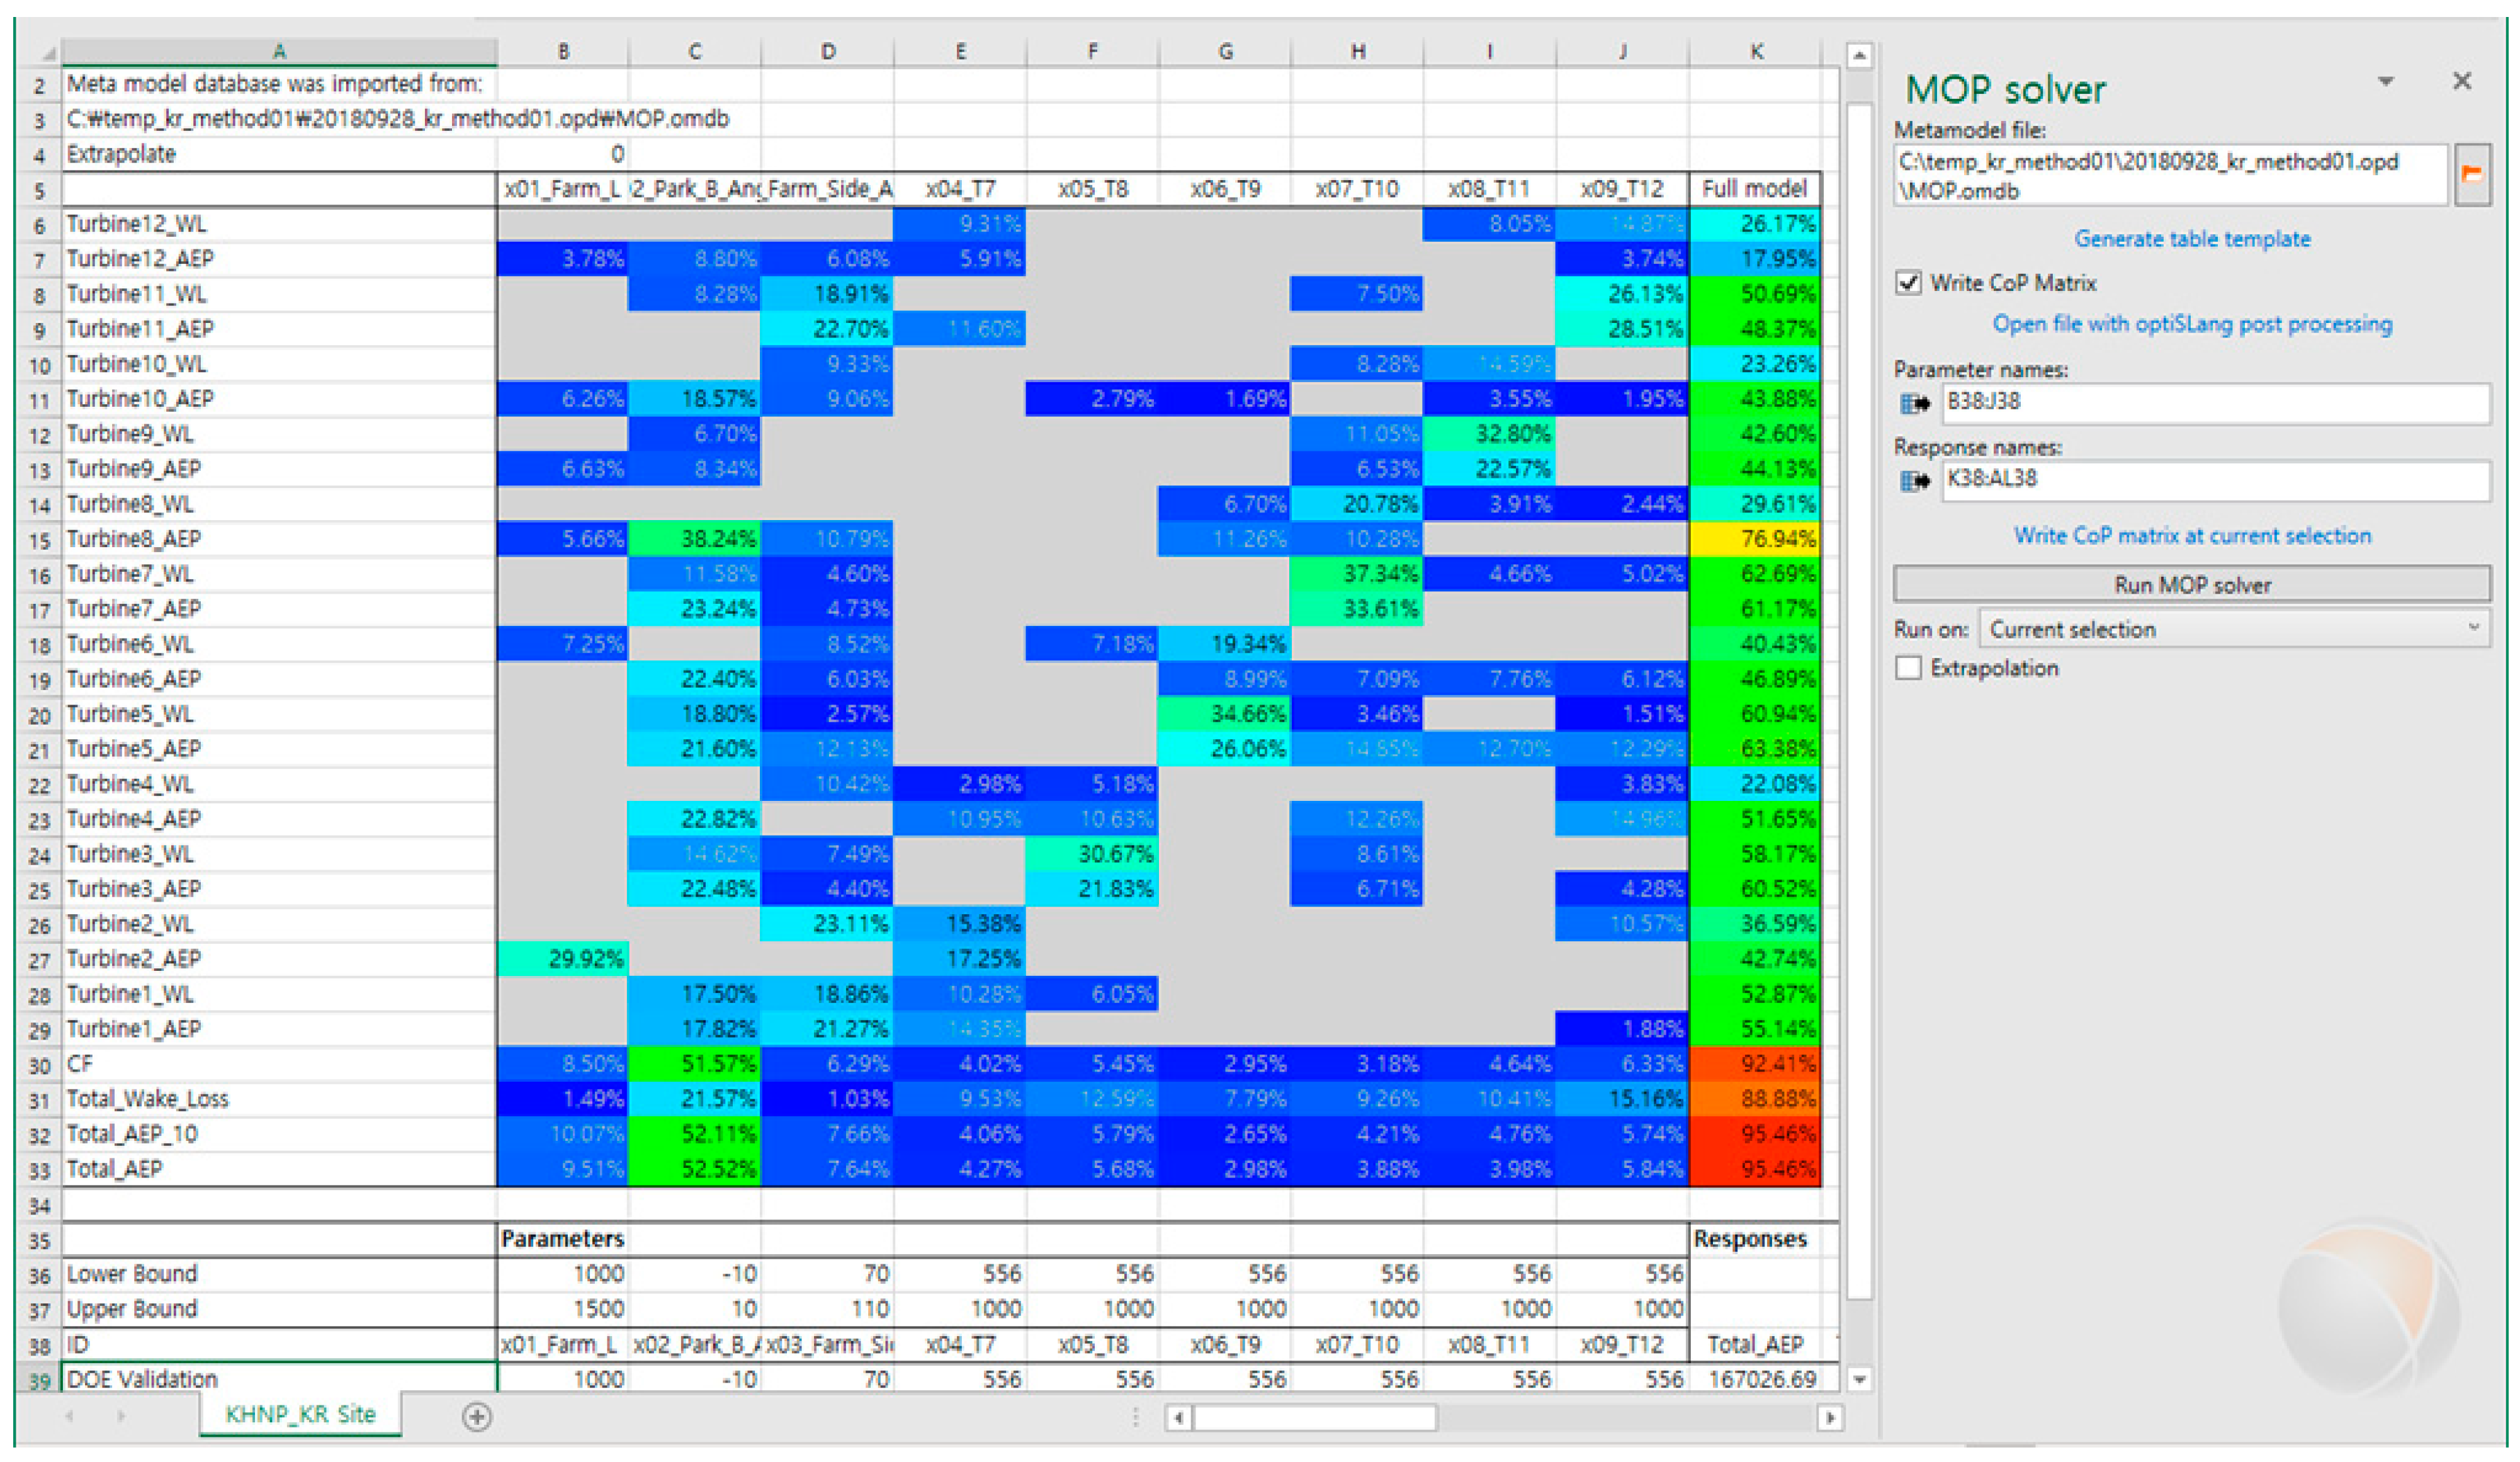
Task: Browse for metamodel file with folder icon
Action: coord(2472,175)
